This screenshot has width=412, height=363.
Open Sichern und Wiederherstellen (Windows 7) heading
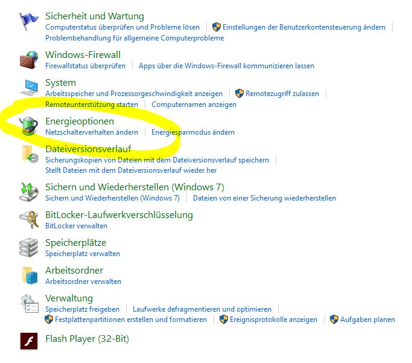pyautogui.click(x=135, y=187)
